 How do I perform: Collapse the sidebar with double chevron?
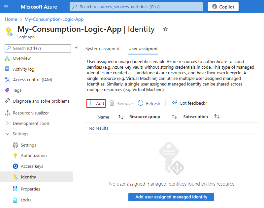tap(76, 48)
